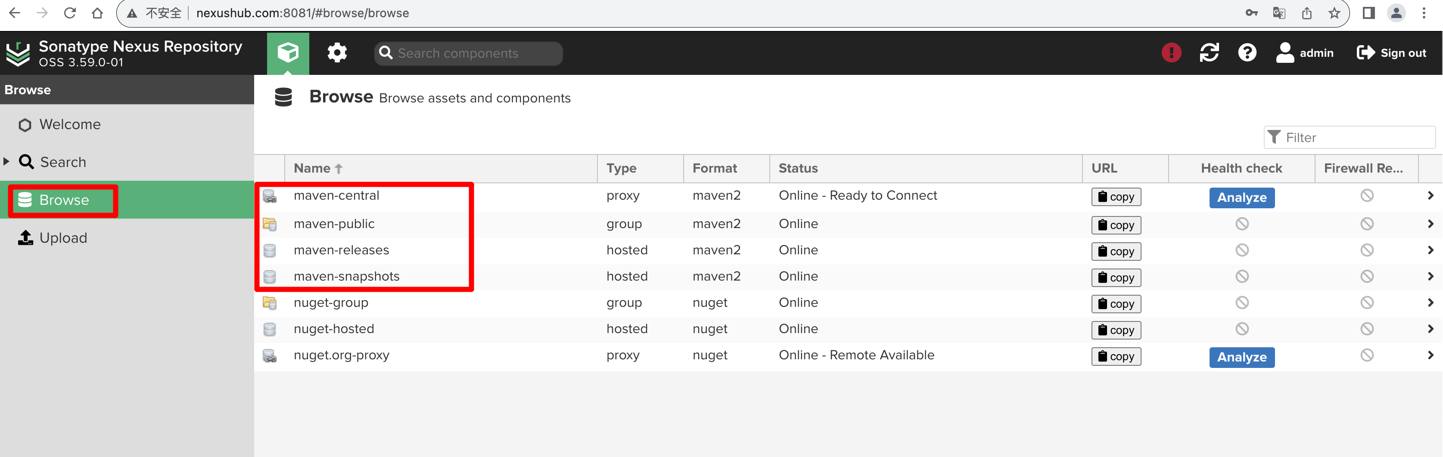Copy the URL of nuget.org-proxy
This screenshot has width=1443, height=457.
(x=1116, y=357)
